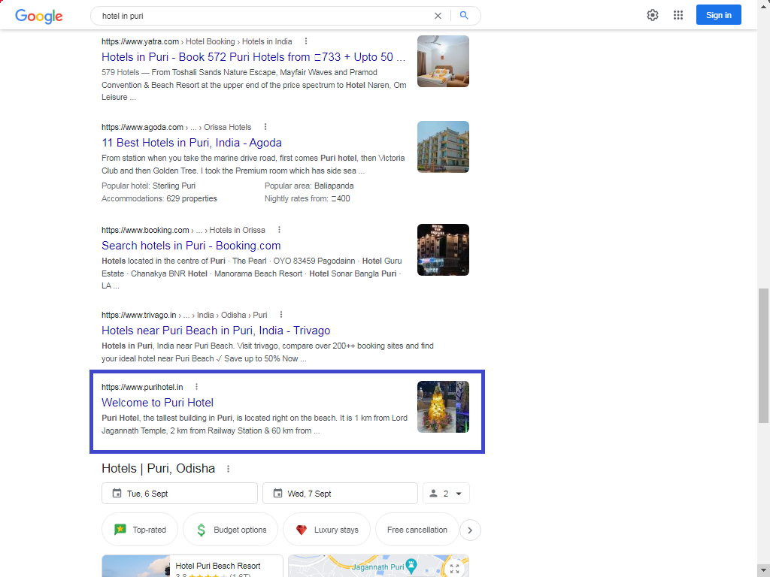770x577 pixels.
Task: Open more options for the booking.com result
Action: tap(279, 230)
